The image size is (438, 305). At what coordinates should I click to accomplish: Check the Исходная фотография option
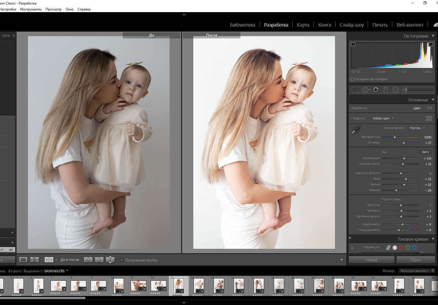pos(352,79)
